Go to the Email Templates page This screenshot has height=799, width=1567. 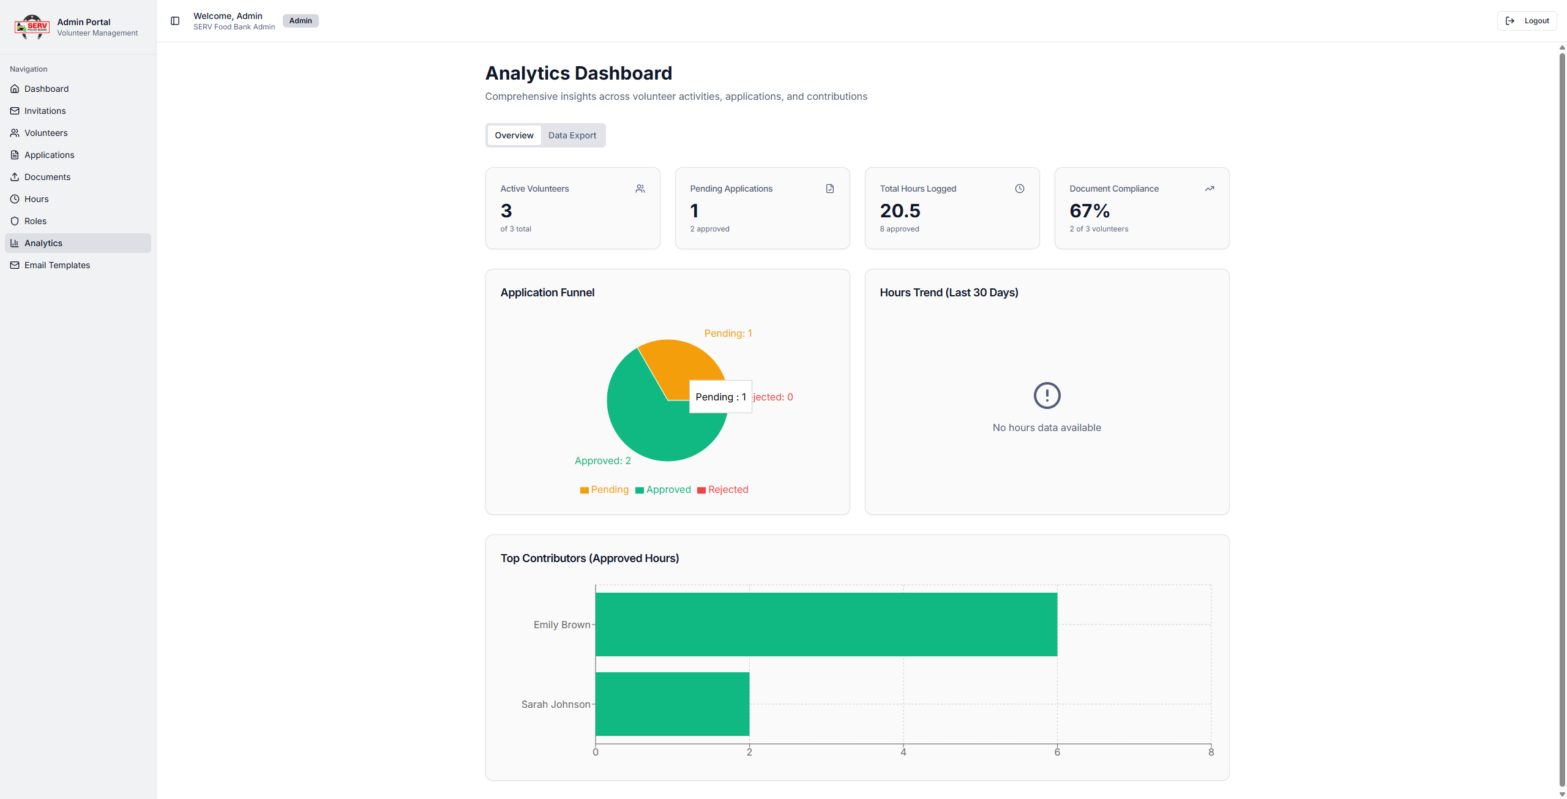tap(57, 265)
